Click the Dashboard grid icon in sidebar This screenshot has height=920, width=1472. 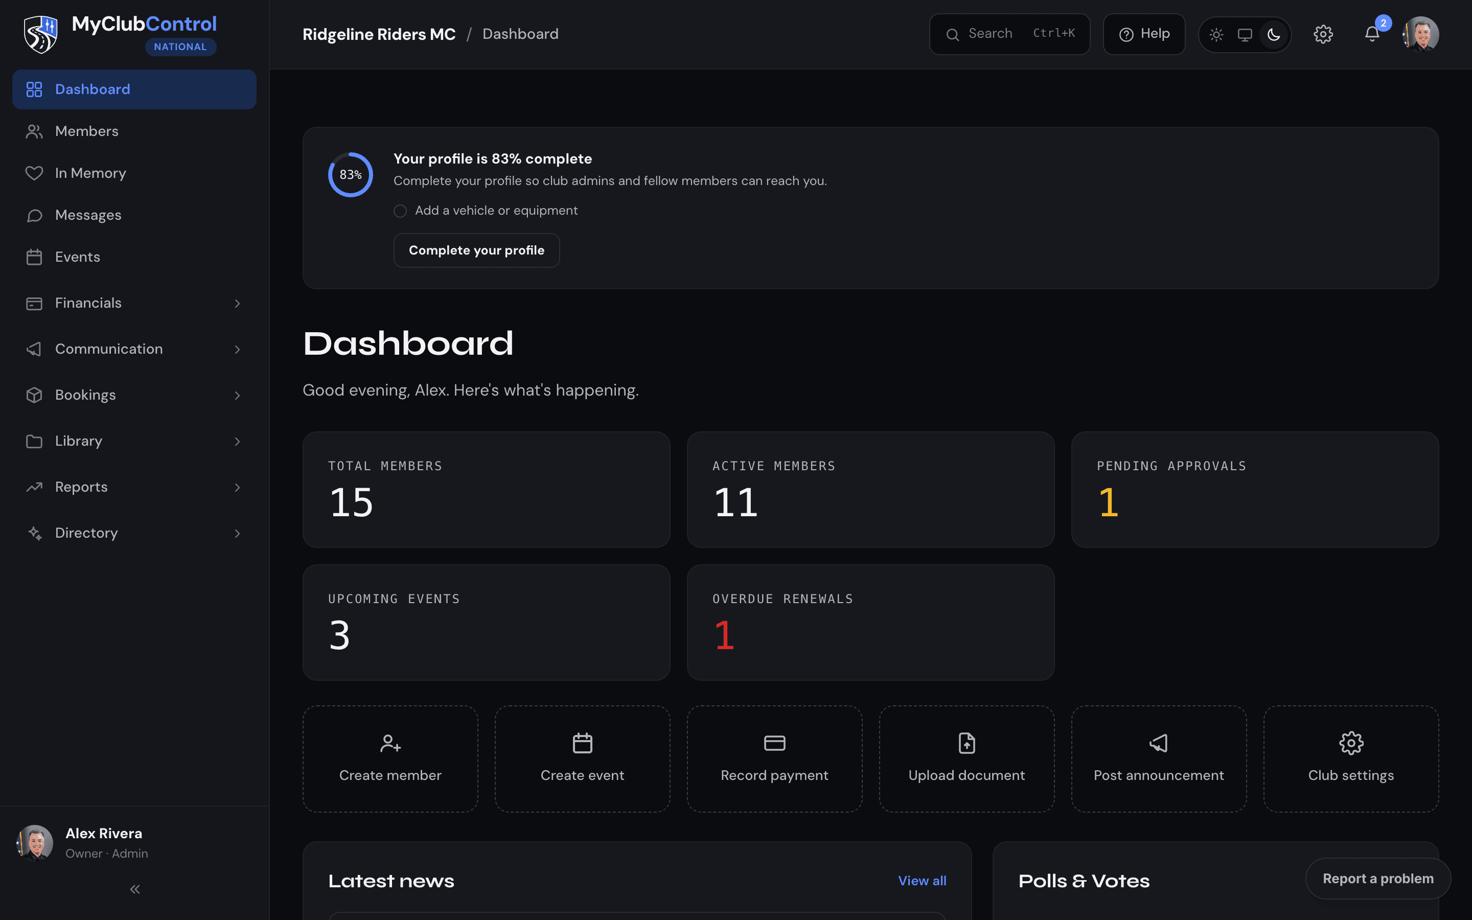[x=34, y=89]
